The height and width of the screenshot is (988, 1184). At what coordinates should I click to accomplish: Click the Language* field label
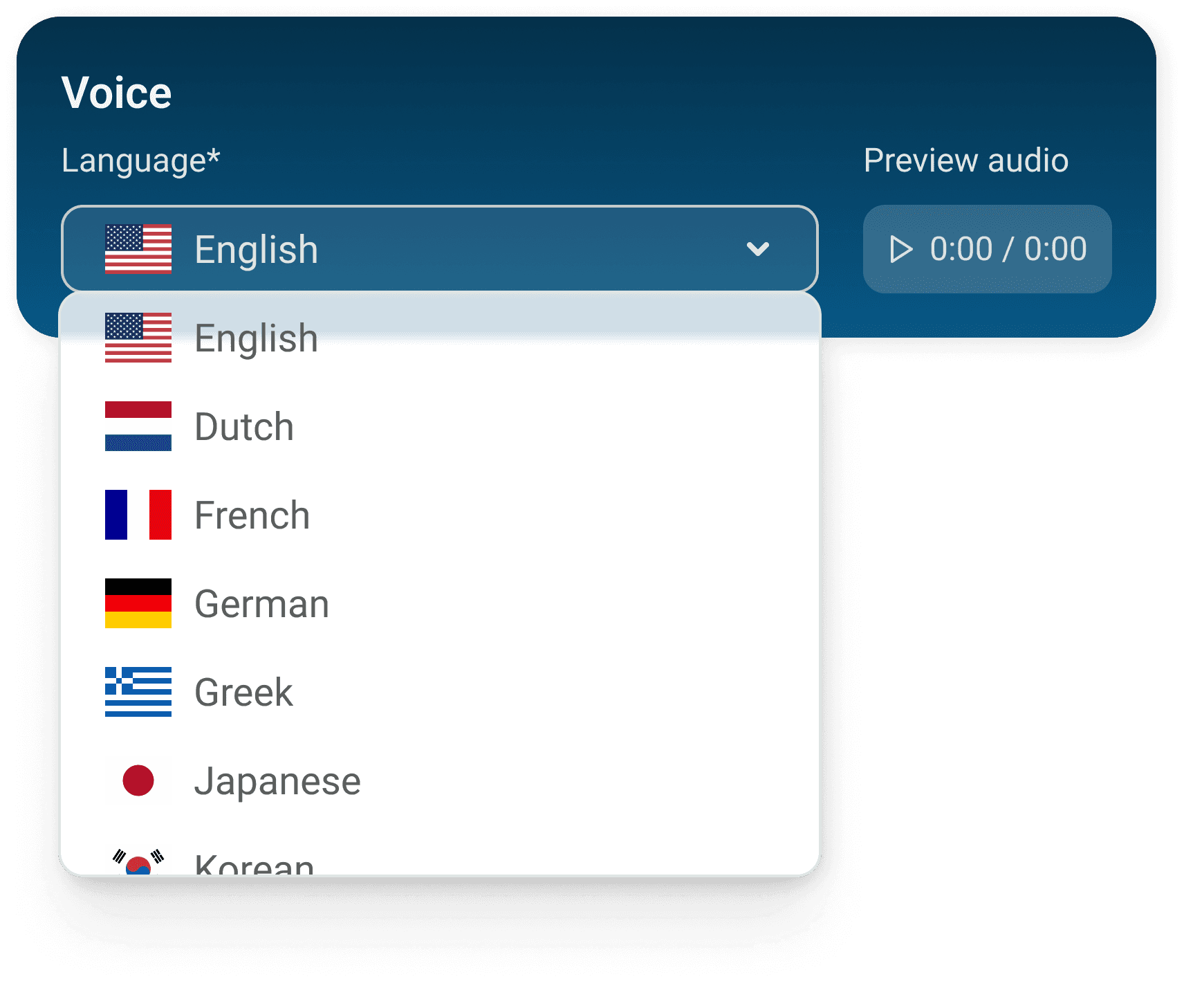(x=141, y=161)
